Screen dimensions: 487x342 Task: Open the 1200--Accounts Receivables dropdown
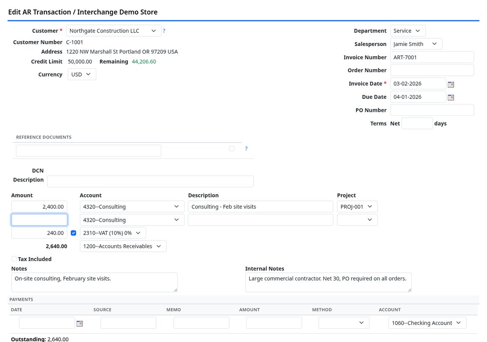pyautogui.click(x=123, y=246)
